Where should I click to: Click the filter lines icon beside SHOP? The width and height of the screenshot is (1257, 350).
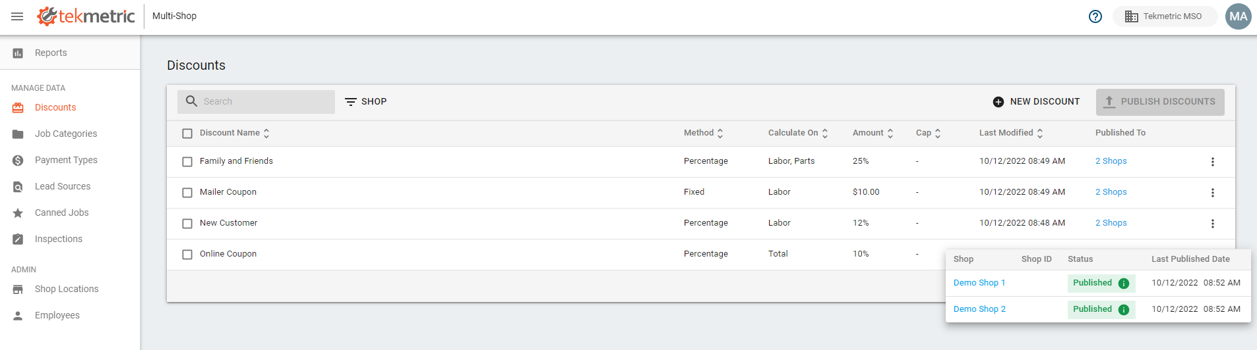351,102
